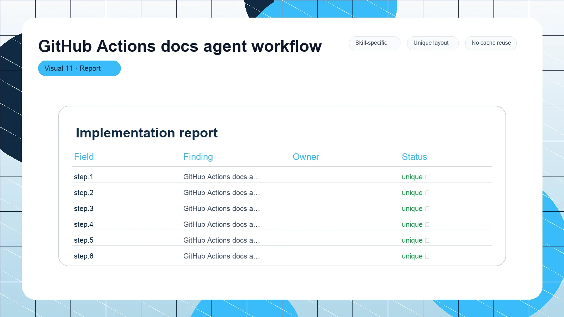Click the small box icon in step.5 status
The image size is (564, 317).
point(428,241)
